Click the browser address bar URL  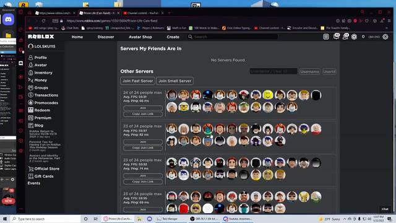click(x=112, y=20)
